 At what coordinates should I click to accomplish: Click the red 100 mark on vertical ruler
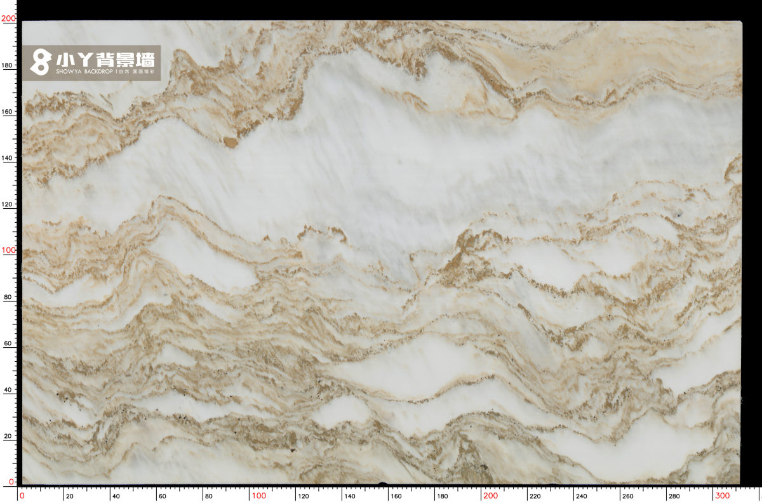tap(8, 250)
